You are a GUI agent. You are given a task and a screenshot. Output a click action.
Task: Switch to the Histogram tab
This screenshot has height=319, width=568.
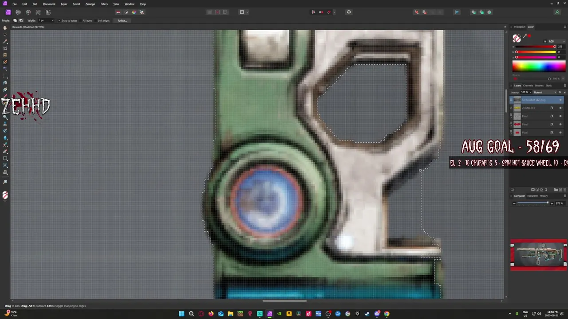coord(520,27)
